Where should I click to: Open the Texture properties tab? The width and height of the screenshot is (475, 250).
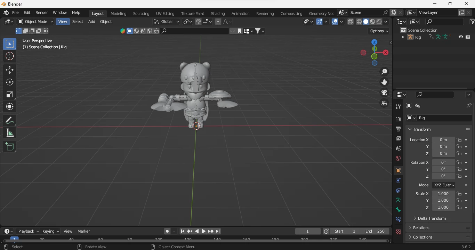click(x=398, y=232)
